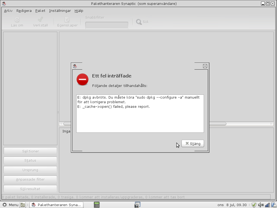Click the gear icon beside Menu
The width and height of the screenshot is (277, 208).
click(x=5, y=205)
